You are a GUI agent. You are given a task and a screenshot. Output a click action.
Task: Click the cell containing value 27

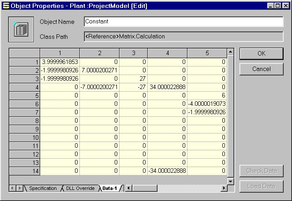pyautogui.click(x=133, y=78)
